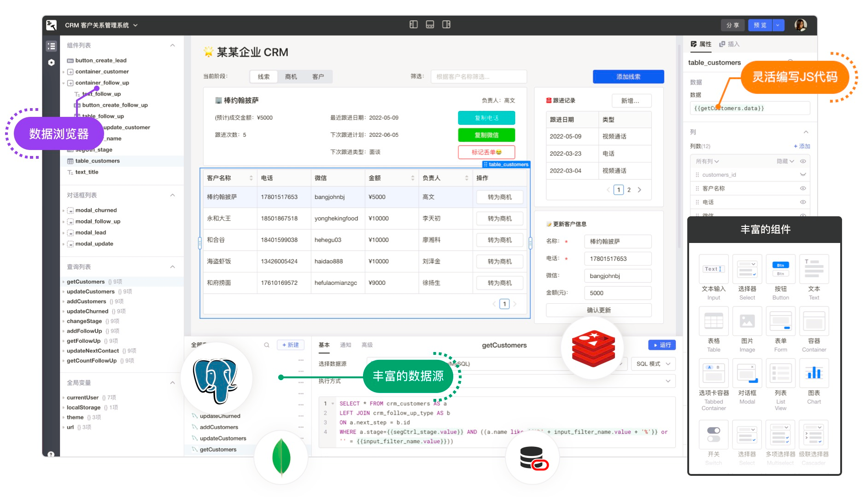Open the SQL 模式 dropdown

point(653,364)
